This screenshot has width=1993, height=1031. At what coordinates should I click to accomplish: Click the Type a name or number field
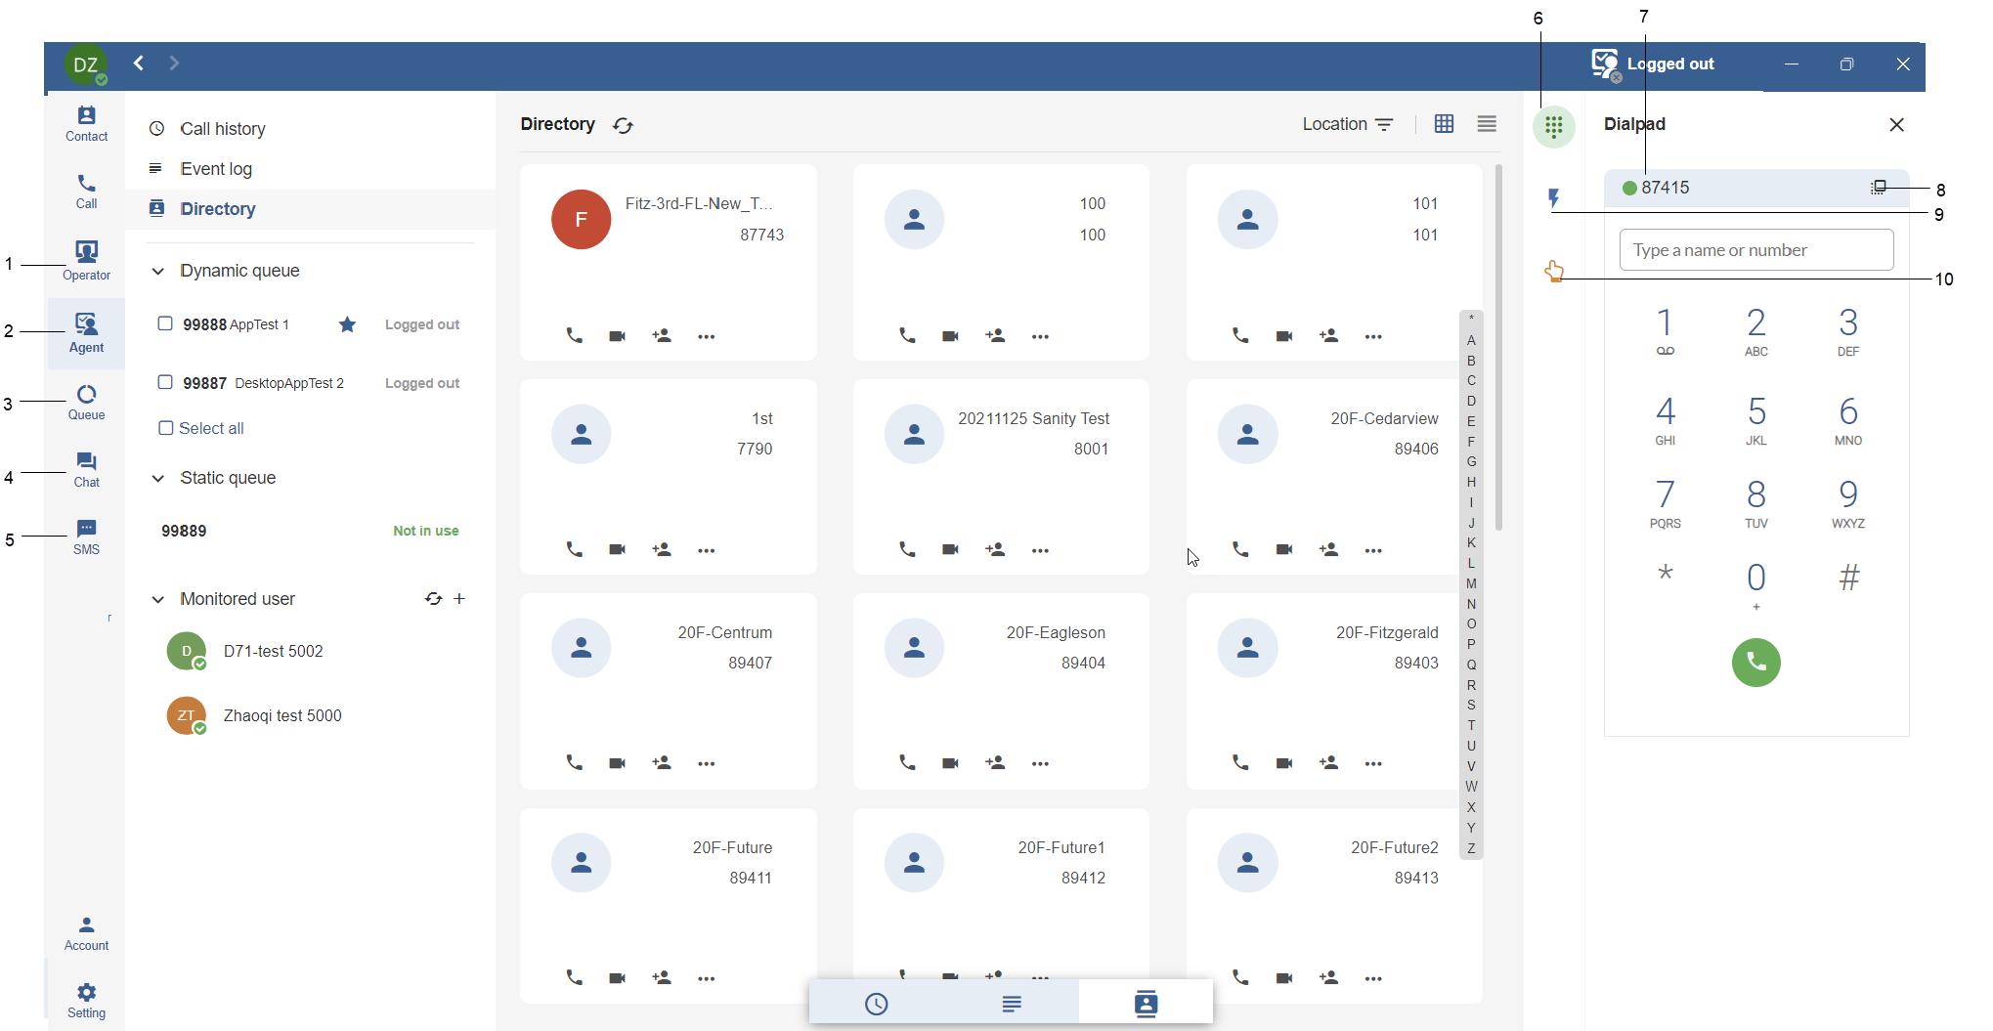point(1755,250)
